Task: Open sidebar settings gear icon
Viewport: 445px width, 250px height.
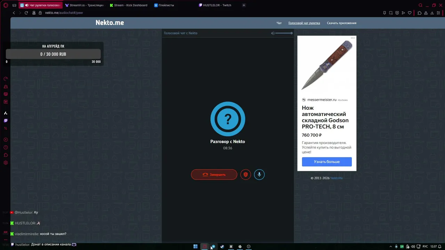Action: [x=6, y=163]
